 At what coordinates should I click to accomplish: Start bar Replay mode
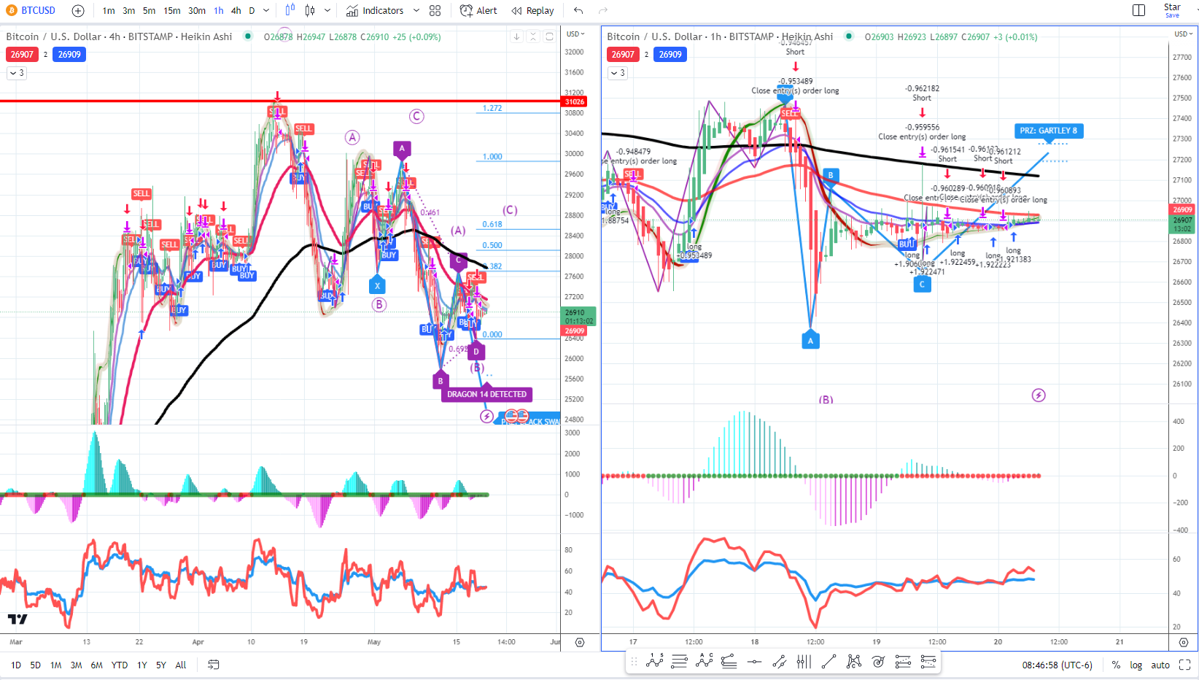[x=532, y=10]
